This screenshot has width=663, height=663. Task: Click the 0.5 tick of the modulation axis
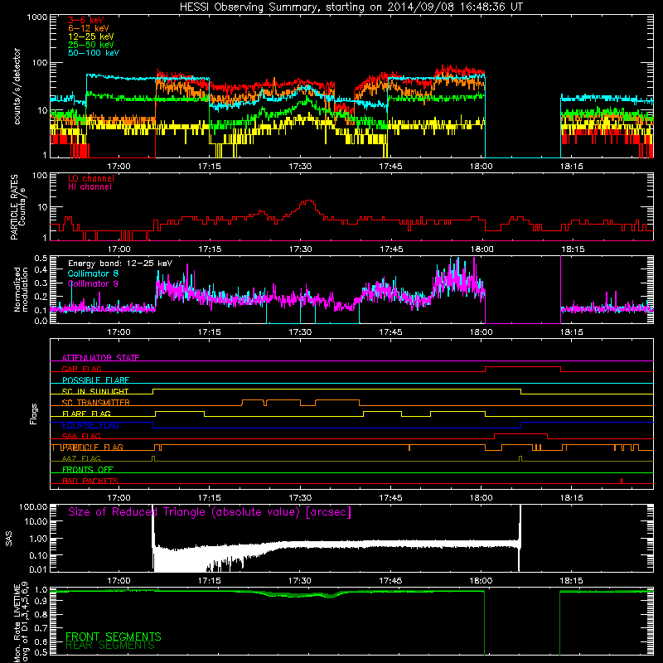point(41,258)
